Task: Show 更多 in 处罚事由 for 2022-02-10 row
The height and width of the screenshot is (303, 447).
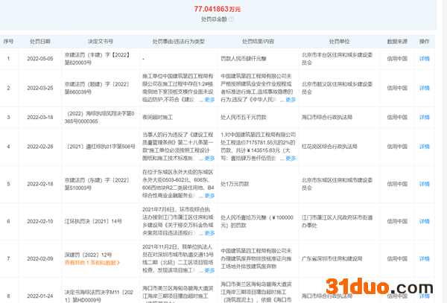Action: (x=211, y=235)
